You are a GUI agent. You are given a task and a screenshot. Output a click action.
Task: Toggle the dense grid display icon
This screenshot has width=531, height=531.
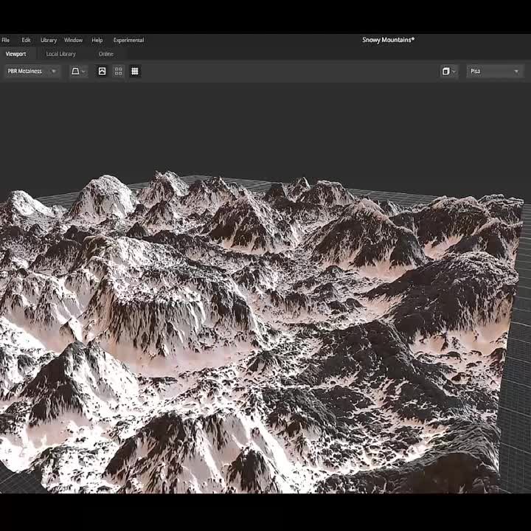point(135,71)
